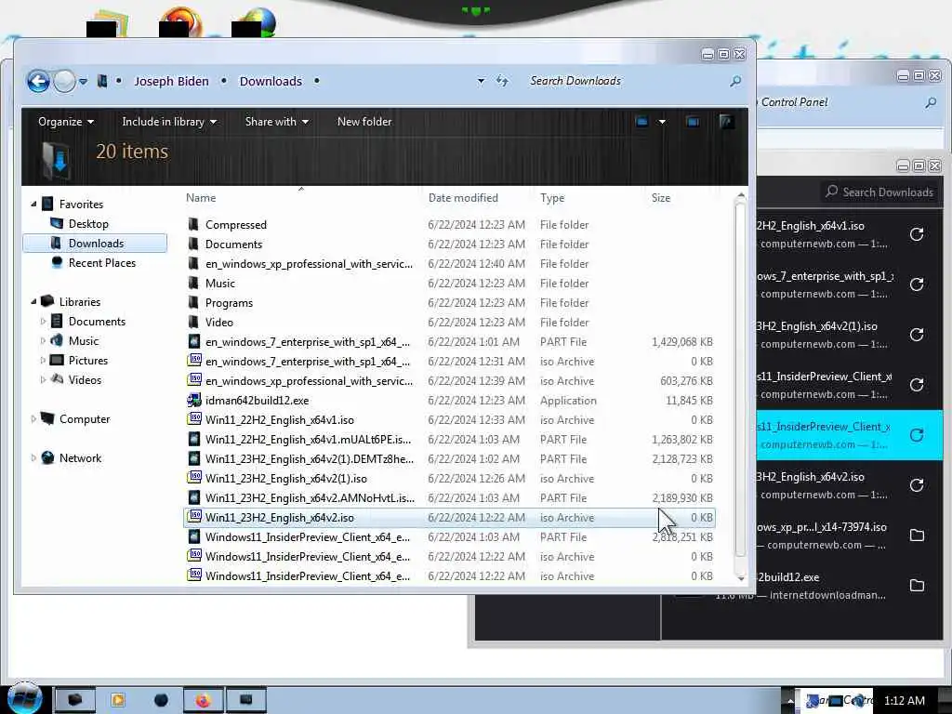Expand the Computer node
Viewport: 952px width, 714px height.
(x=33, y=419)
